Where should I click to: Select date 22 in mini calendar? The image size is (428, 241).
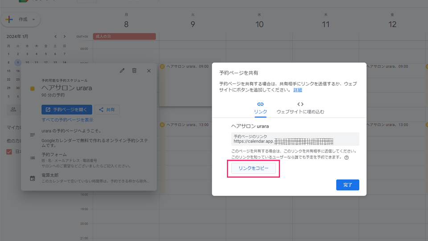[8, 79]
